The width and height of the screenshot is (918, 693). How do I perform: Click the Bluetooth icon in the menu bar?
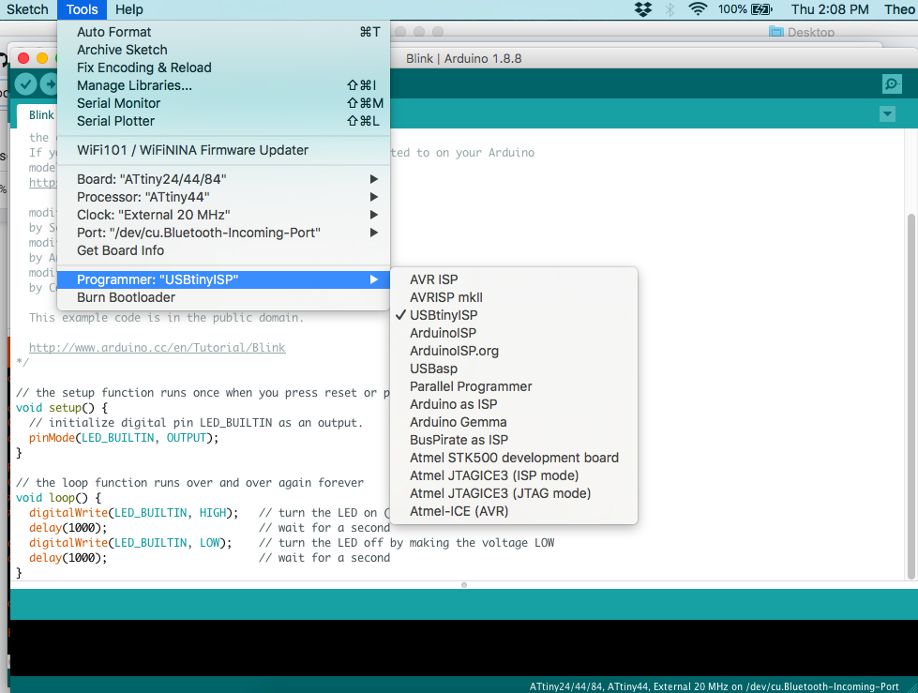(x=670, y=9)
